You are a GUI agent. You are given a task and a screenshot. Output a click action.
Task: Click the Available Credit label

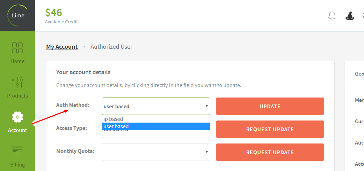pyautogui.click(x=61, y=22)
